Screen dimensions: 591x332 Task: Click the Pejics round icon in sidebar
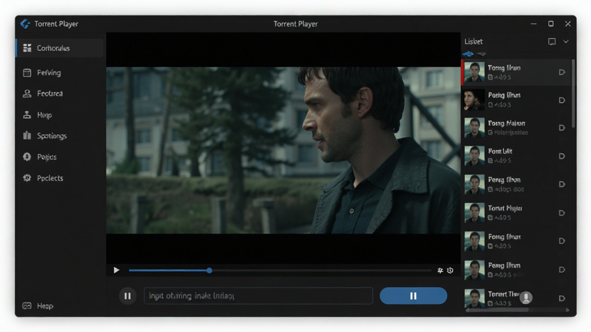coord(27,157)
